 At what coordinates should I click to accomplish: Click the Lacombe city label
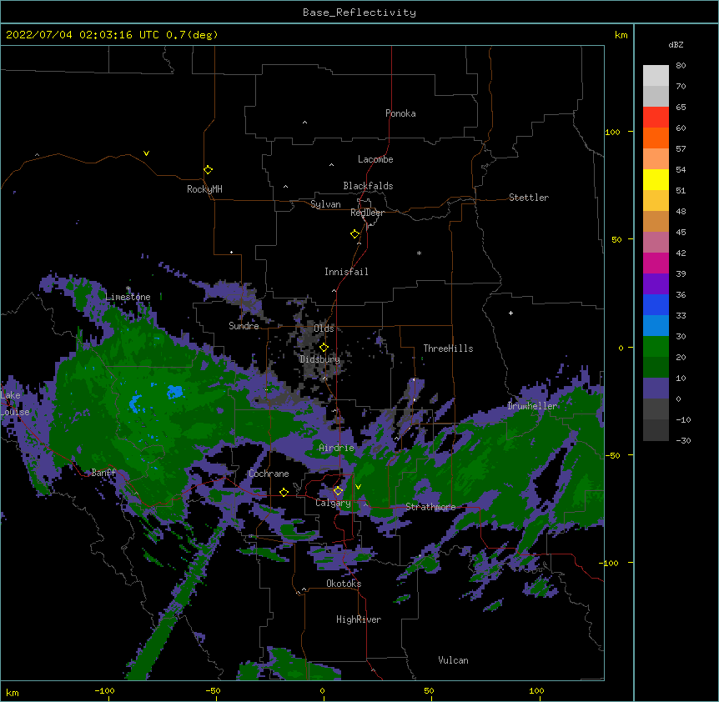375,159
